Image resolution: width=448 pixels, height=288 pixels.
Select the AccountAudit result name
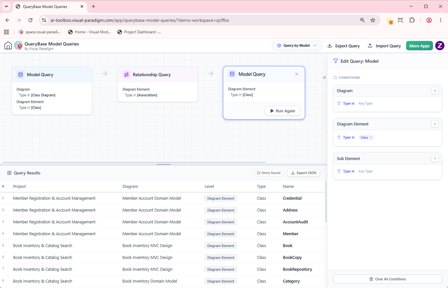(x=295, y=222)
